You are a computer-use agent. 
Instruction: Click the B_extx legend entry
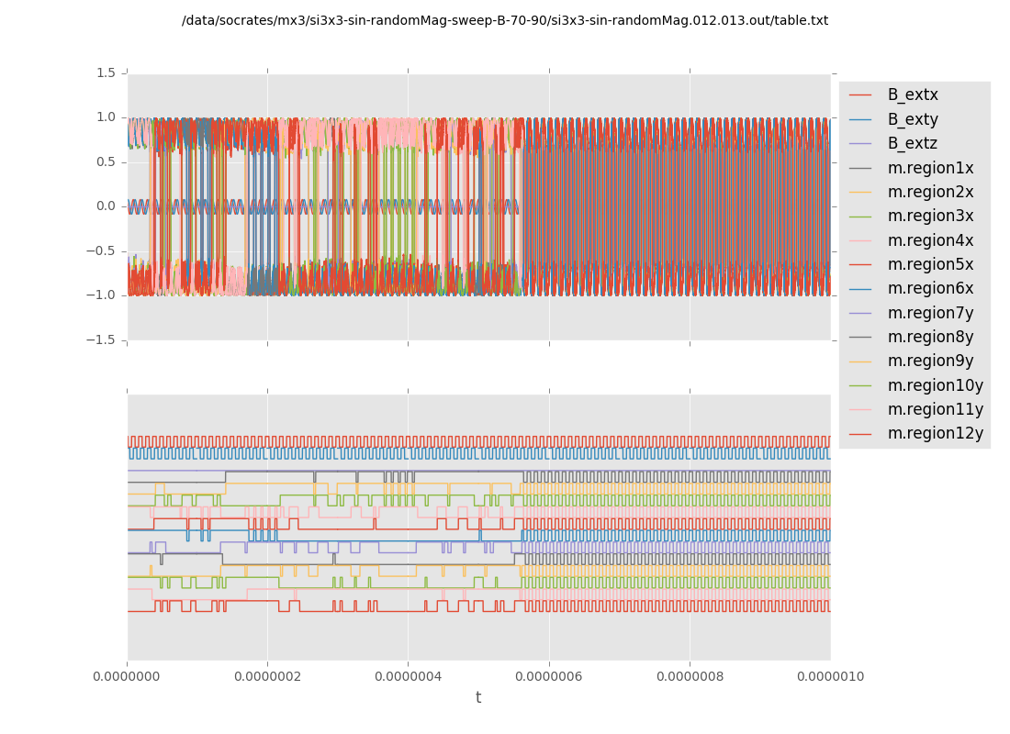[912, 95]
